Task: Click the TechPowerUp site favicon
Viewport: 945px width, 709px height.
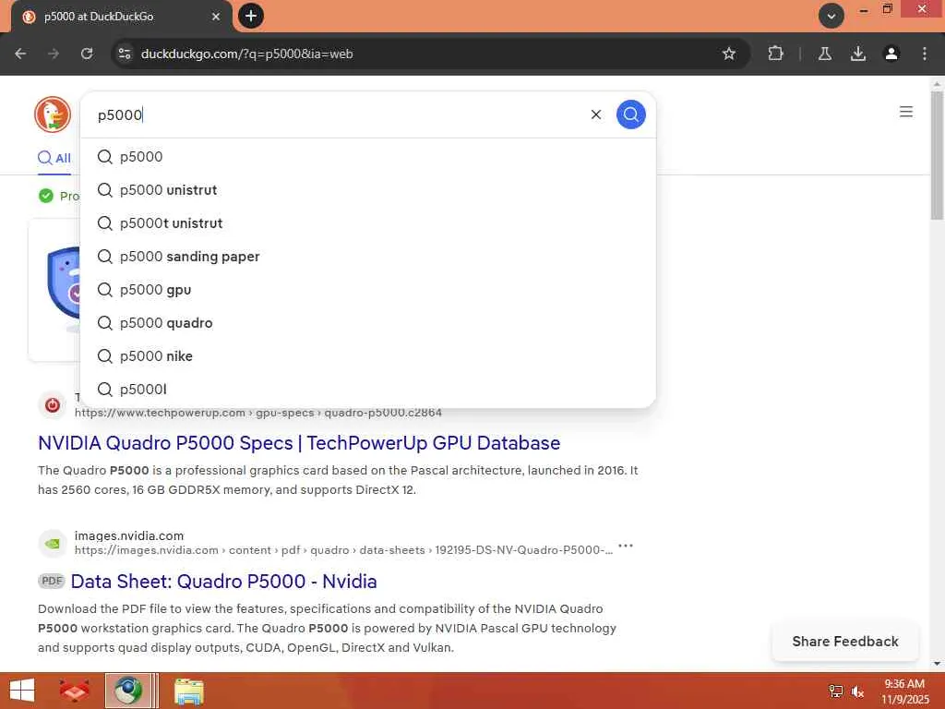Action: click(x=53, y=404)
